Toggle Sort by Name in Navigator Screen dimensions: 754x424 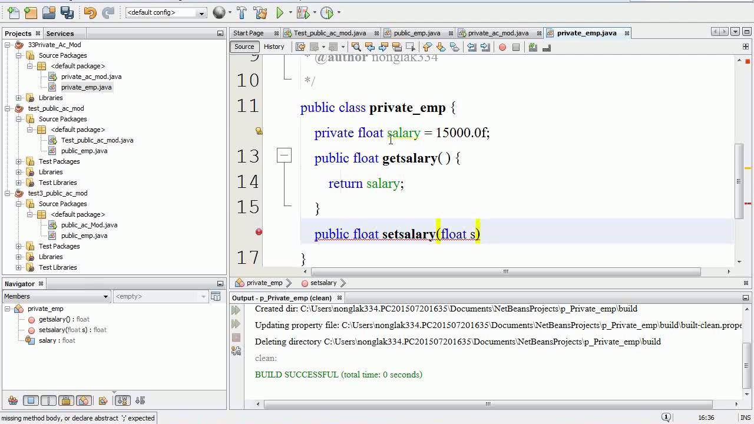123,400
